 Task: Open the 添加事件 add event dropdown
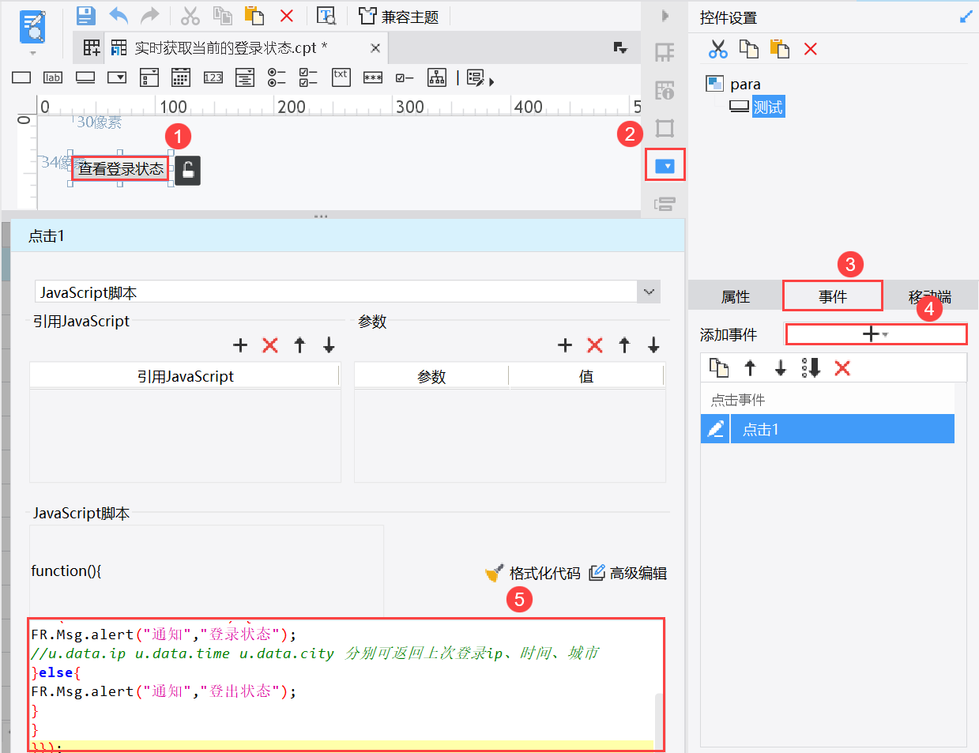pyautogui.click(x=875, y=333)
